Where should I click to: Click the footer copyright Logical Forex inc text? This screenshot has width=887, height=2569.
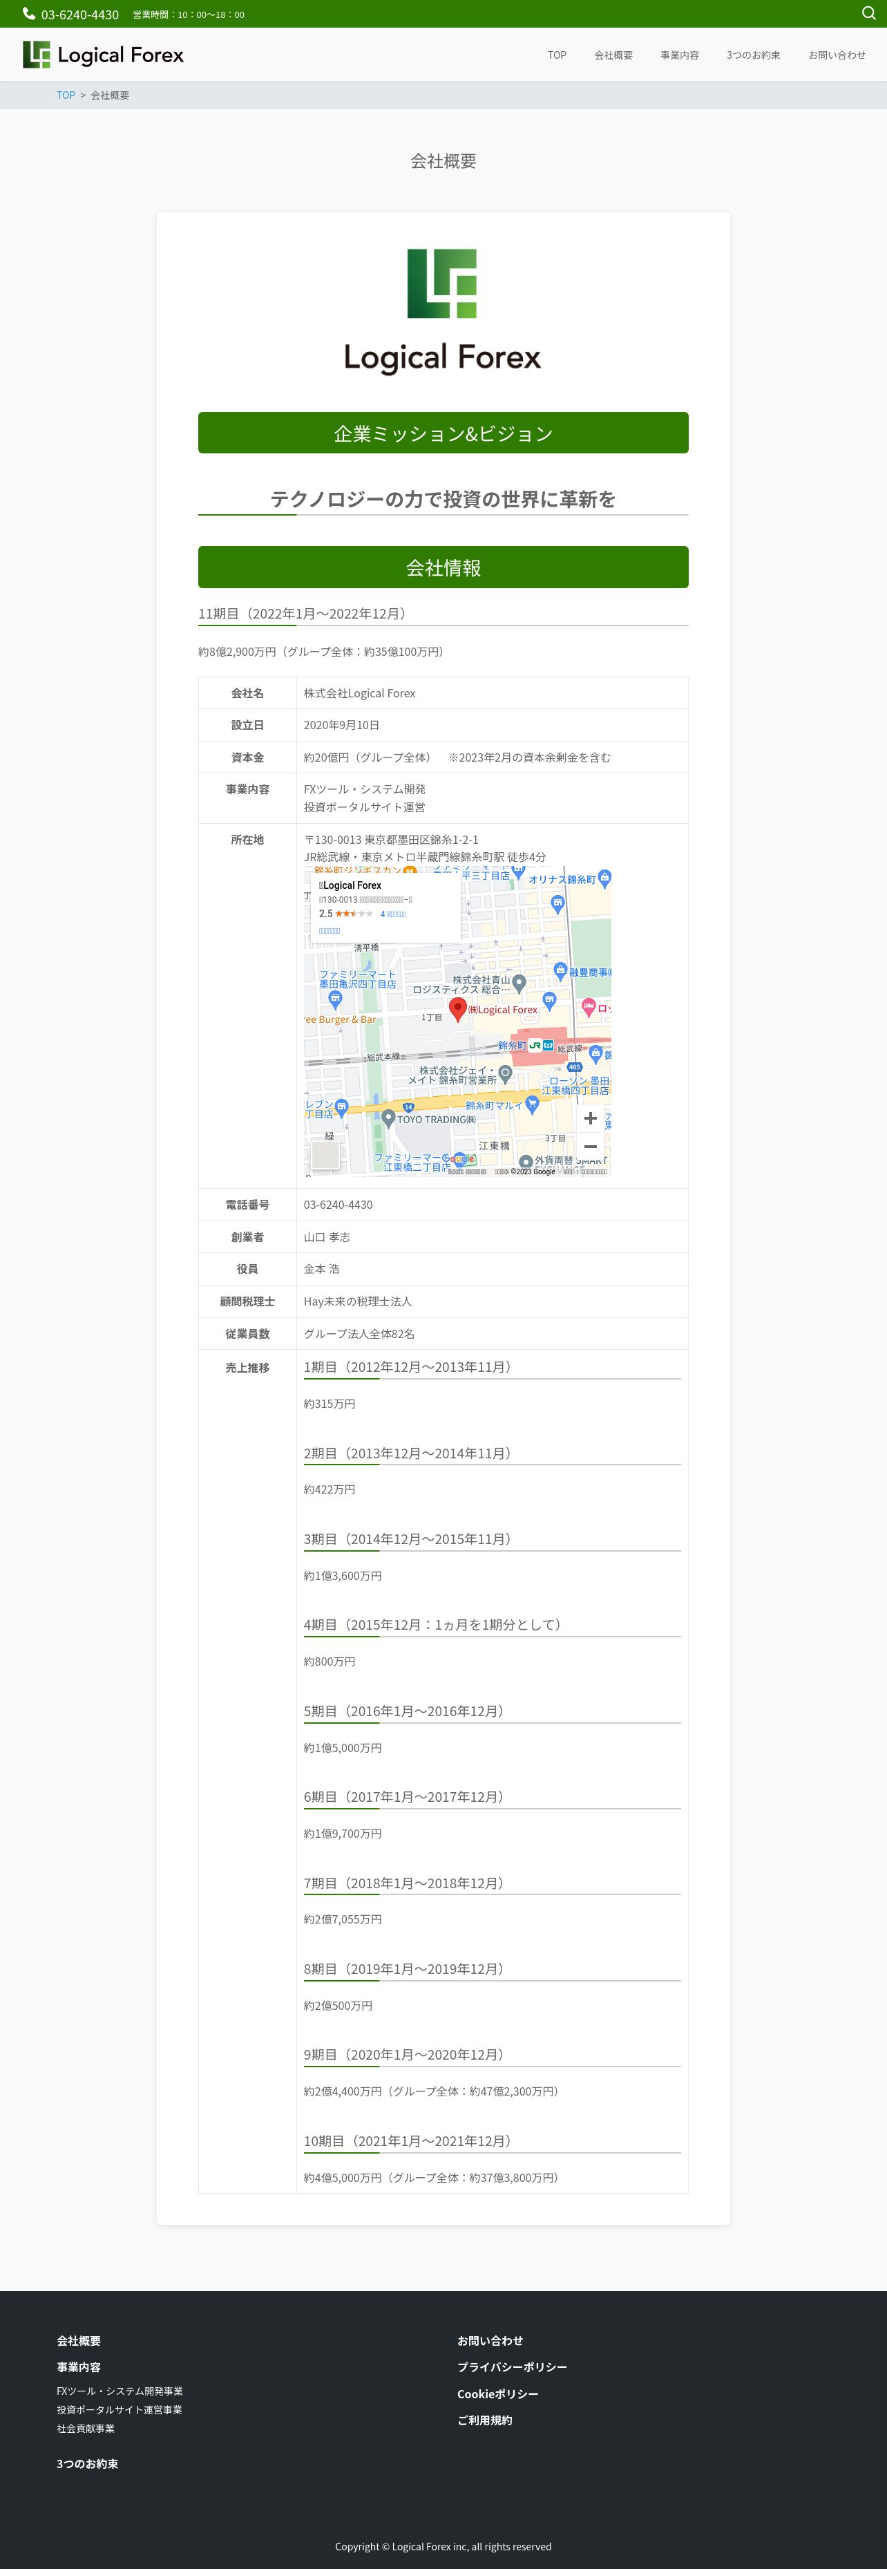pos(443,2546)
